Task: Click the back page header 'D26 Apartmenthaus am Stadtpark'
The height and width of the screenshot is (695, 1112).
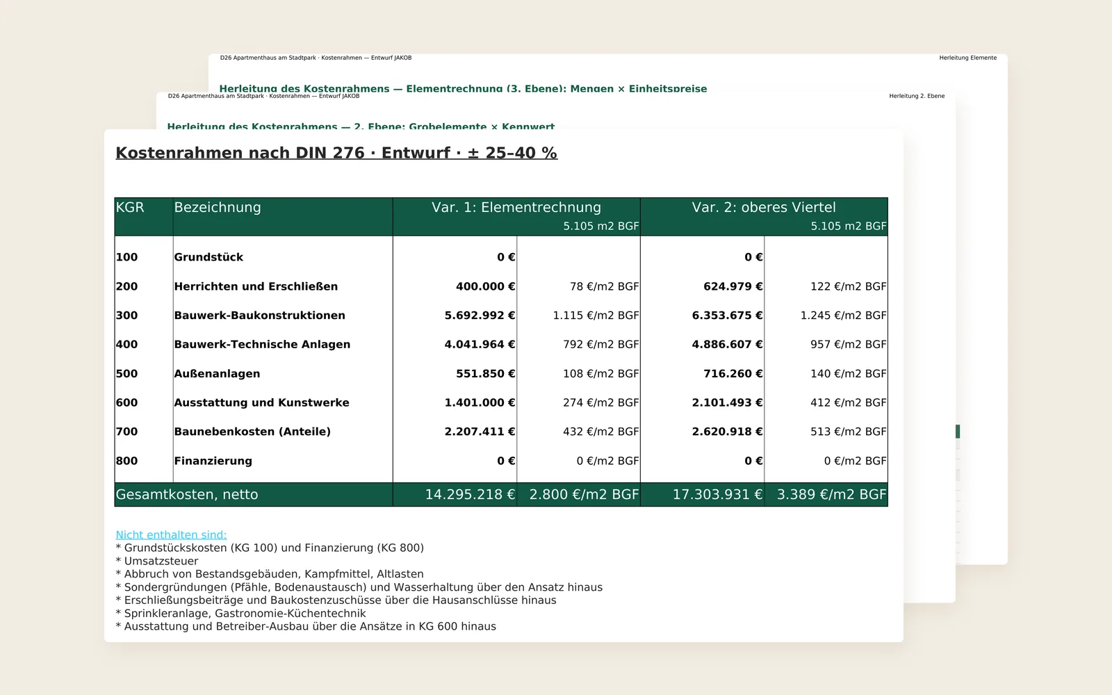Action: [x=316, y=58]
